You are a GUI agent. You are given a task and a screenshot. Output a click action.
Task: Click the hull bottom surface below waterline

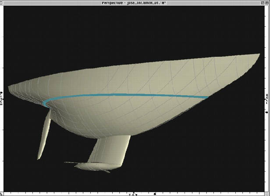110,113
